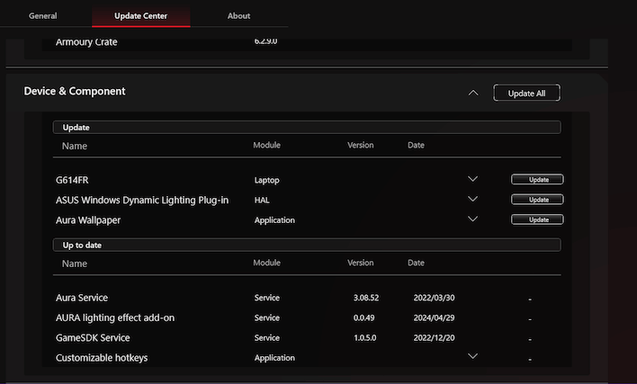Click Aura Service version 3.08.52
The width and height of the screenshot is (637, 384).
365,298
